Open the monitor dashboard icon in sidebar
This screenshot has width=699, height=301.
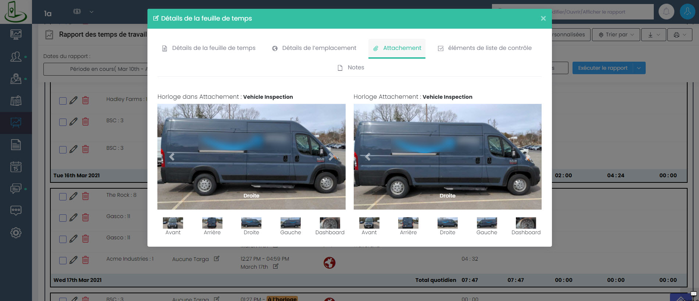click(x=16, y=35)
